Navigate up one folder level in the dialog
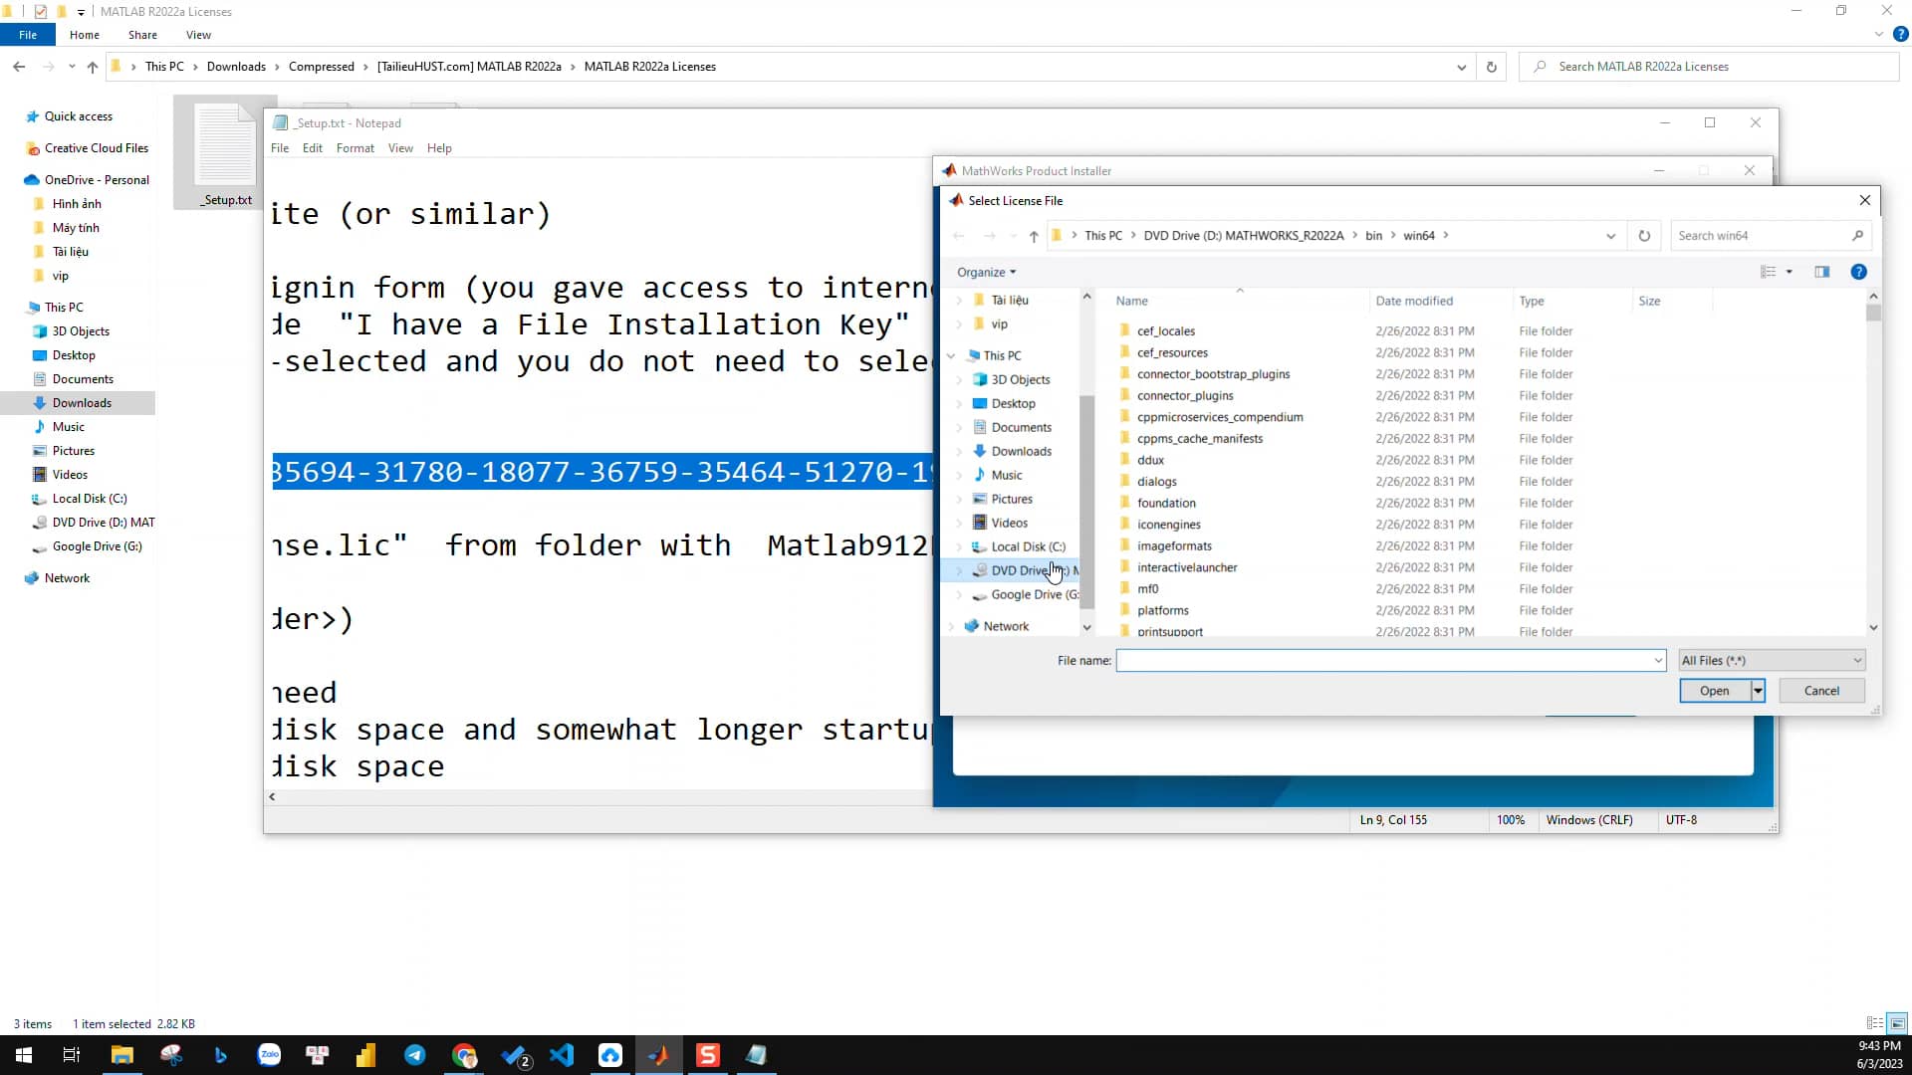Viewport: 1912px width, 1075px height. pyautogui.click(x=1034, y=236)
